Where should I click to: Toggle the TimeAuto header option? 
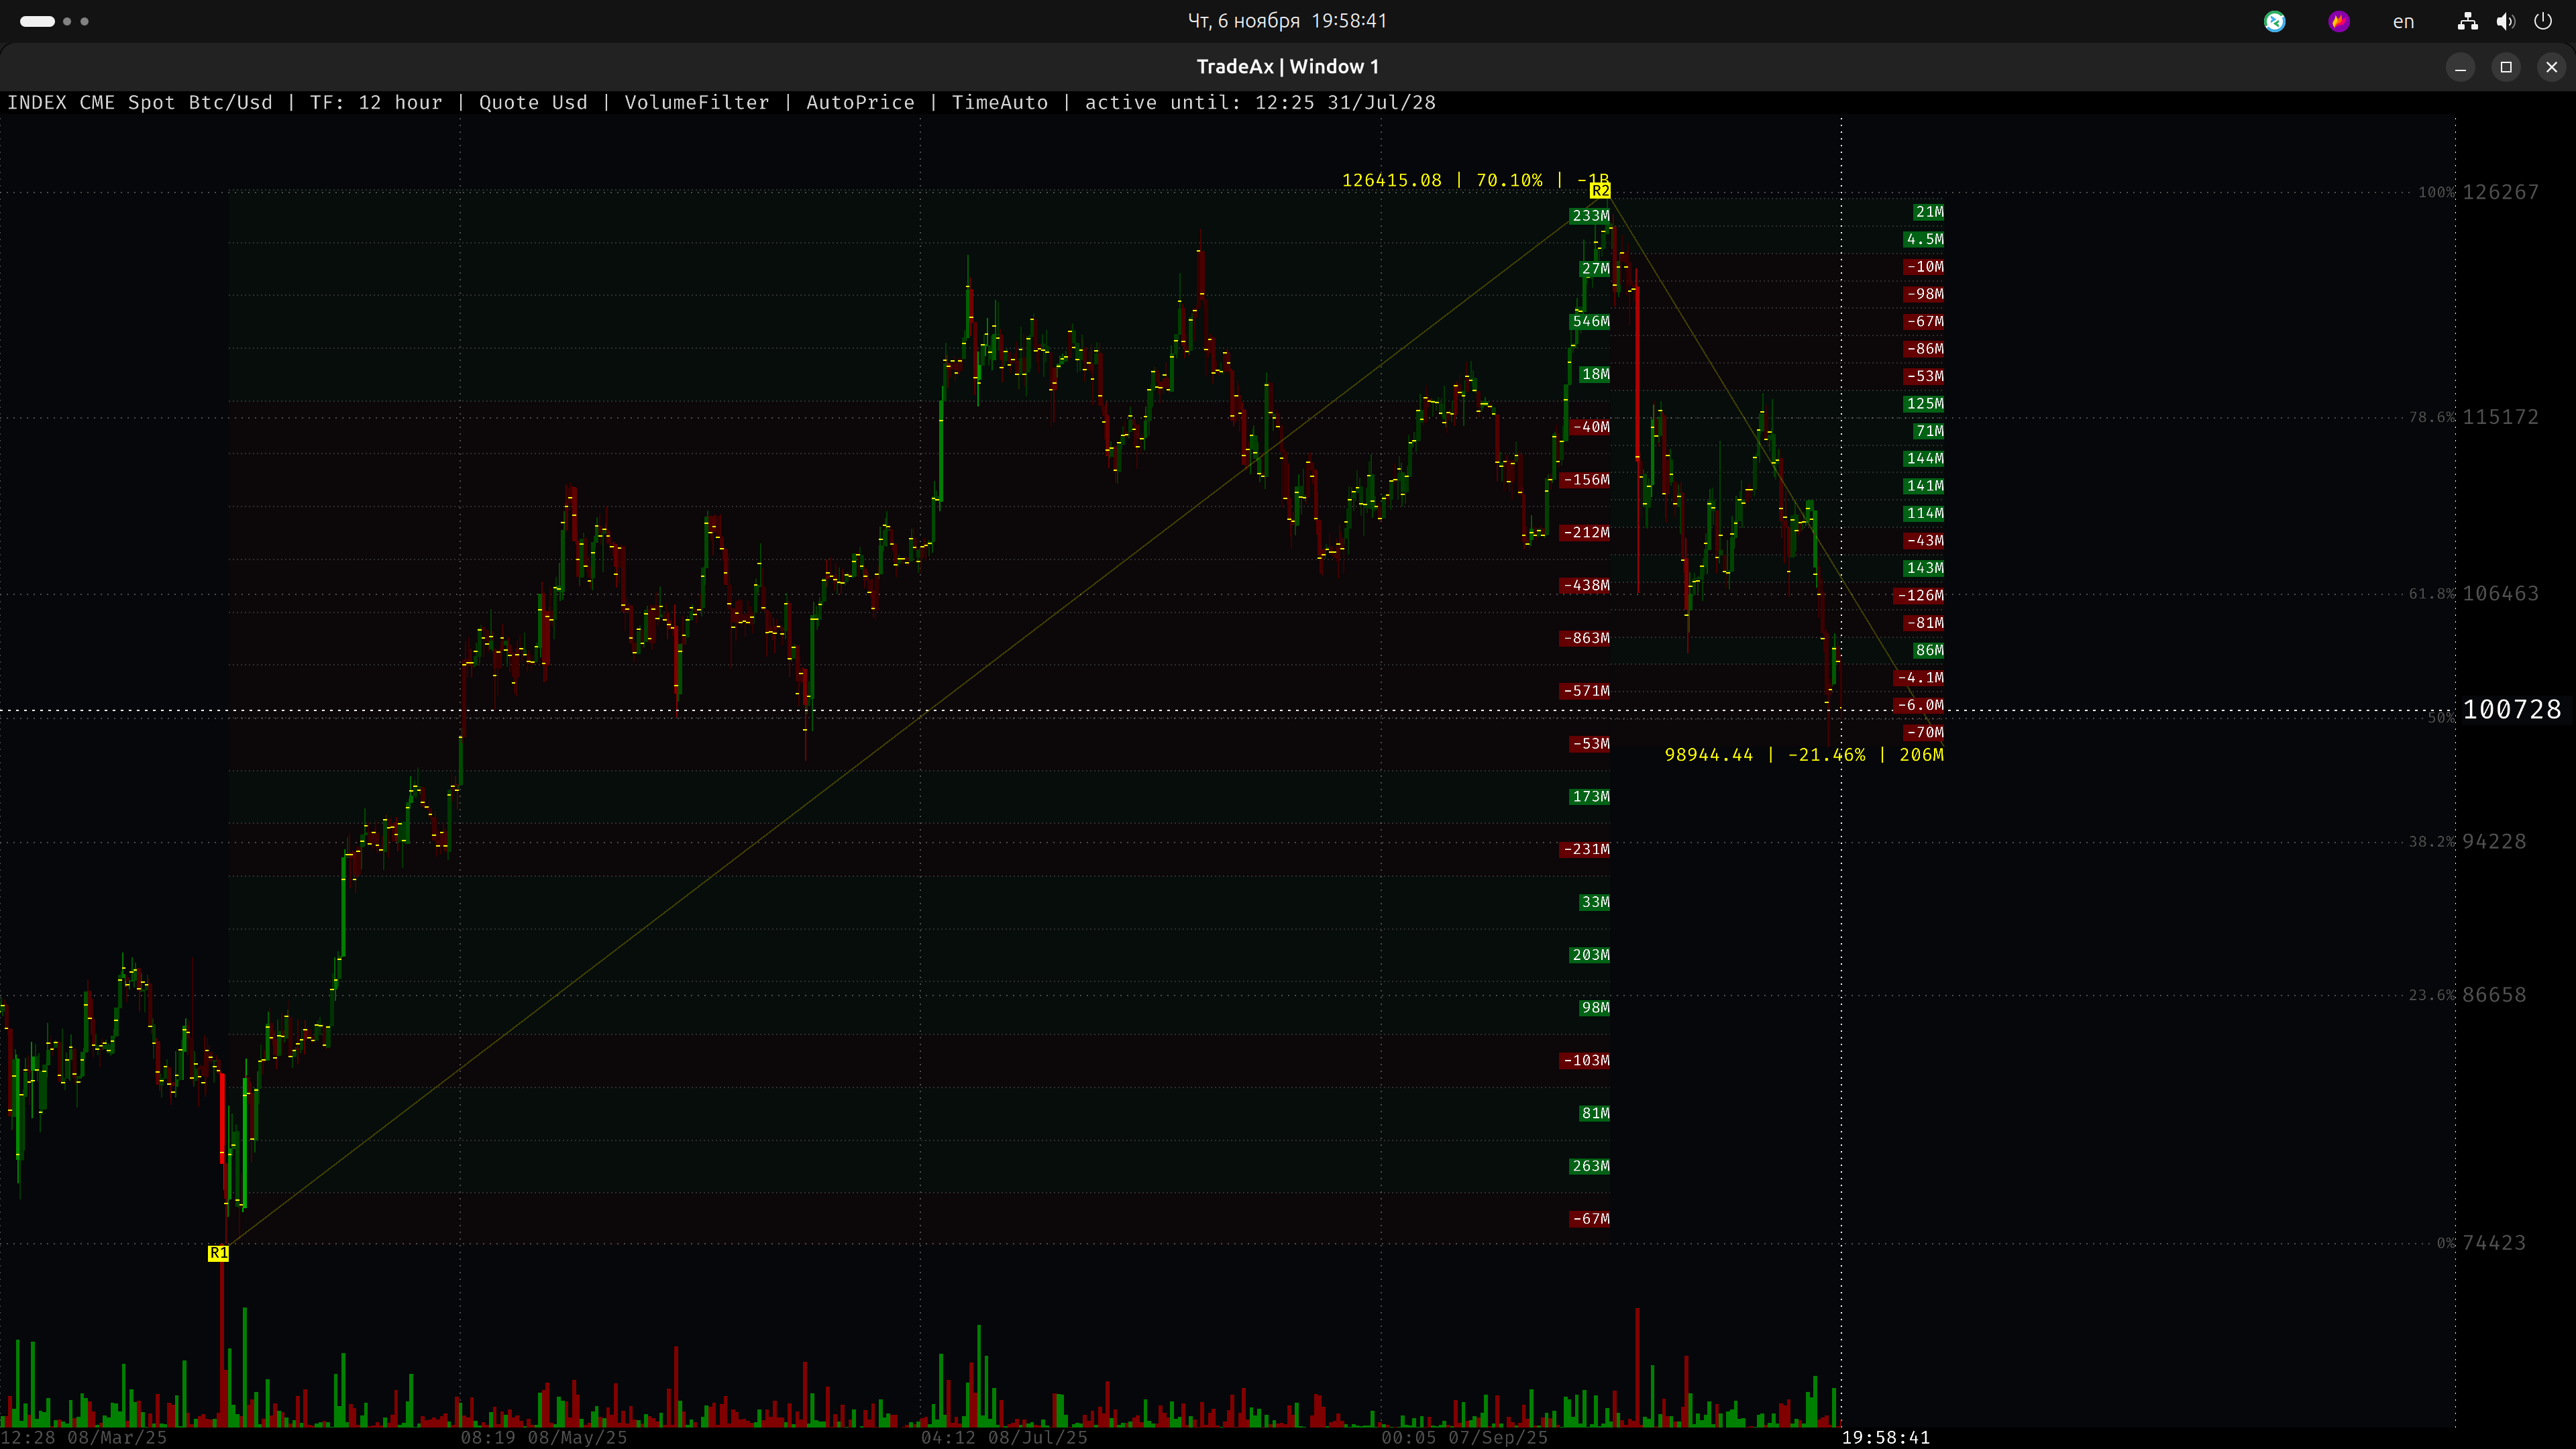pos(999,102)
